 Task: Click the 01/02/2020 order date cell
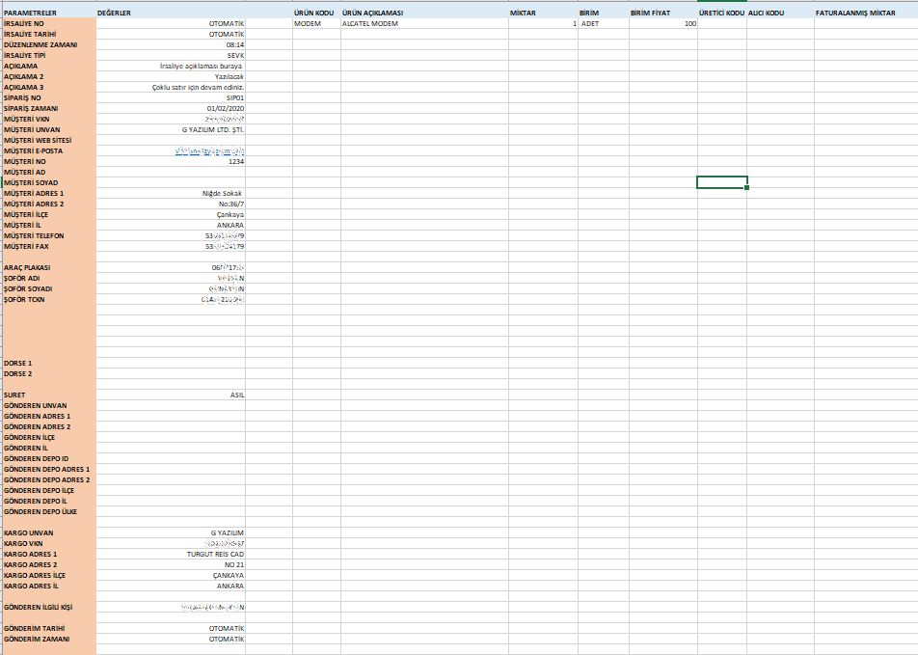[x=171, y=109]
